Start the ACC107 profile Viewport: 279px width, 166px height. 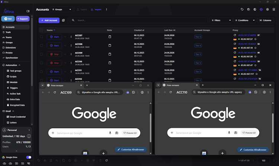point(54,37)
